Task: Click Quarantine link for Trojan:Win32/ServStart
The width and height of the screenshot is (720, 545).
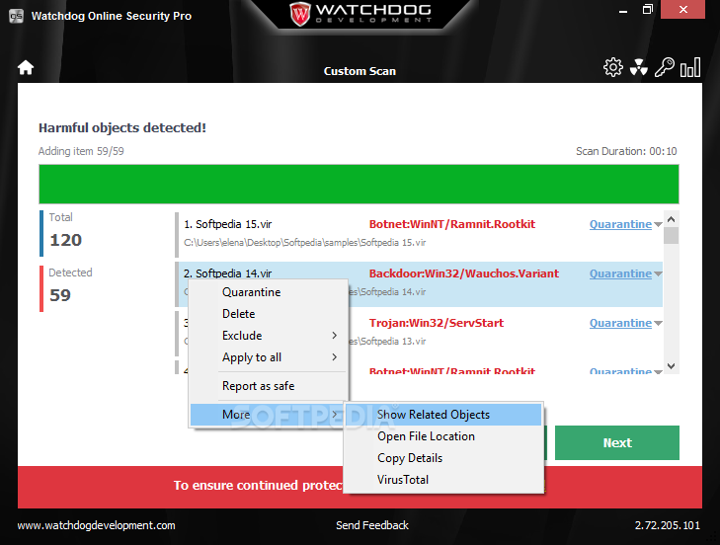Action: pyautogui.click(x=620, y=323)
